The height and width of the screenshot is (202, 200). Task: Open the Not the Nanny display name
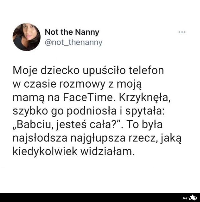72,32
